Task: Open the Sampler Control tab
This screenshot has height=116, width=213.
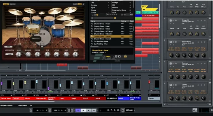Action: 6,105
